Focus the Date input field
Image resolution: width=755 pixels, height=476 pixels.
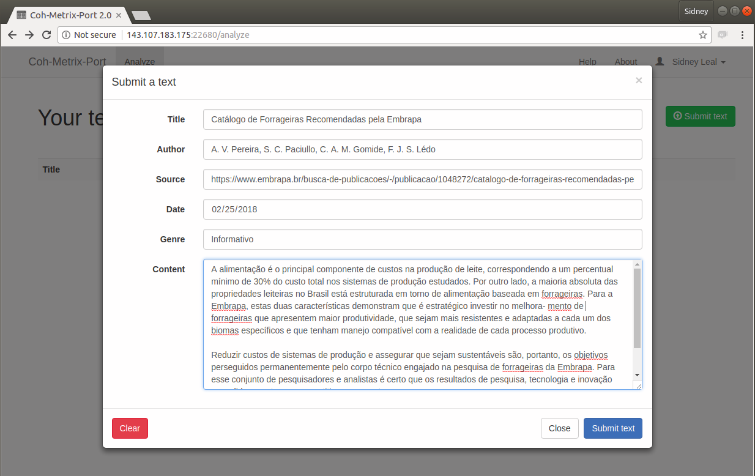pos(422,209)
